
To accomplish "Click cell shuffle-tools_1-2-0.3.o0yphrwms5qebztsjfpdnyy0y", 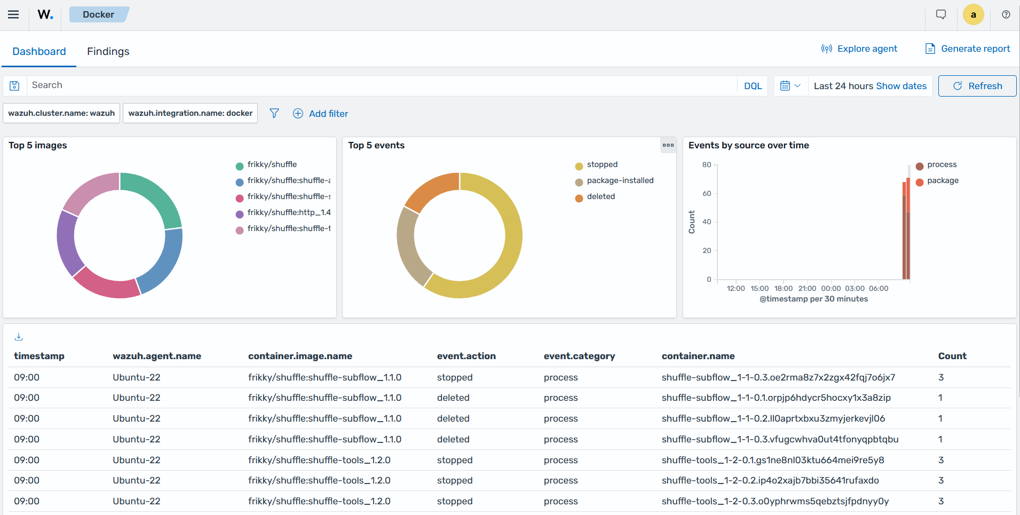I will point(776,501).
